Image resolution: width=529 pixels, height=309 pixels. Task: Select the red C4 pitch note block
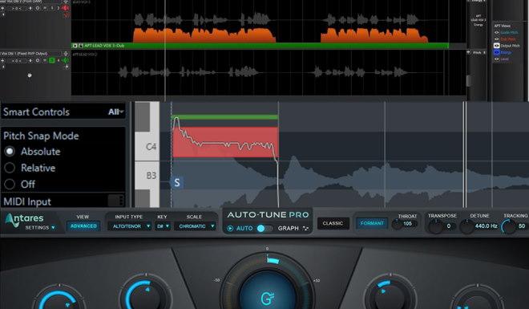pos(225,142)
